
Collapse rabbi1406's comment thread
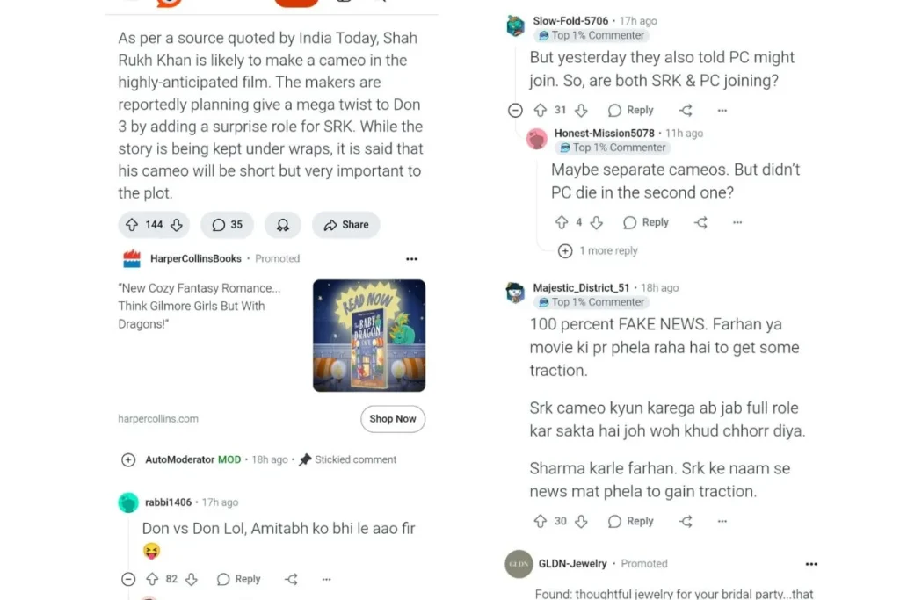point(128,579)
